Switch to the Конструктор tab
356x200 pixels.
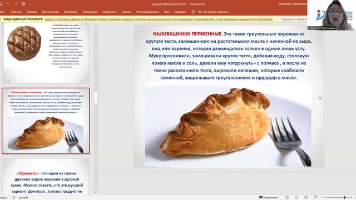click(51, 12)
